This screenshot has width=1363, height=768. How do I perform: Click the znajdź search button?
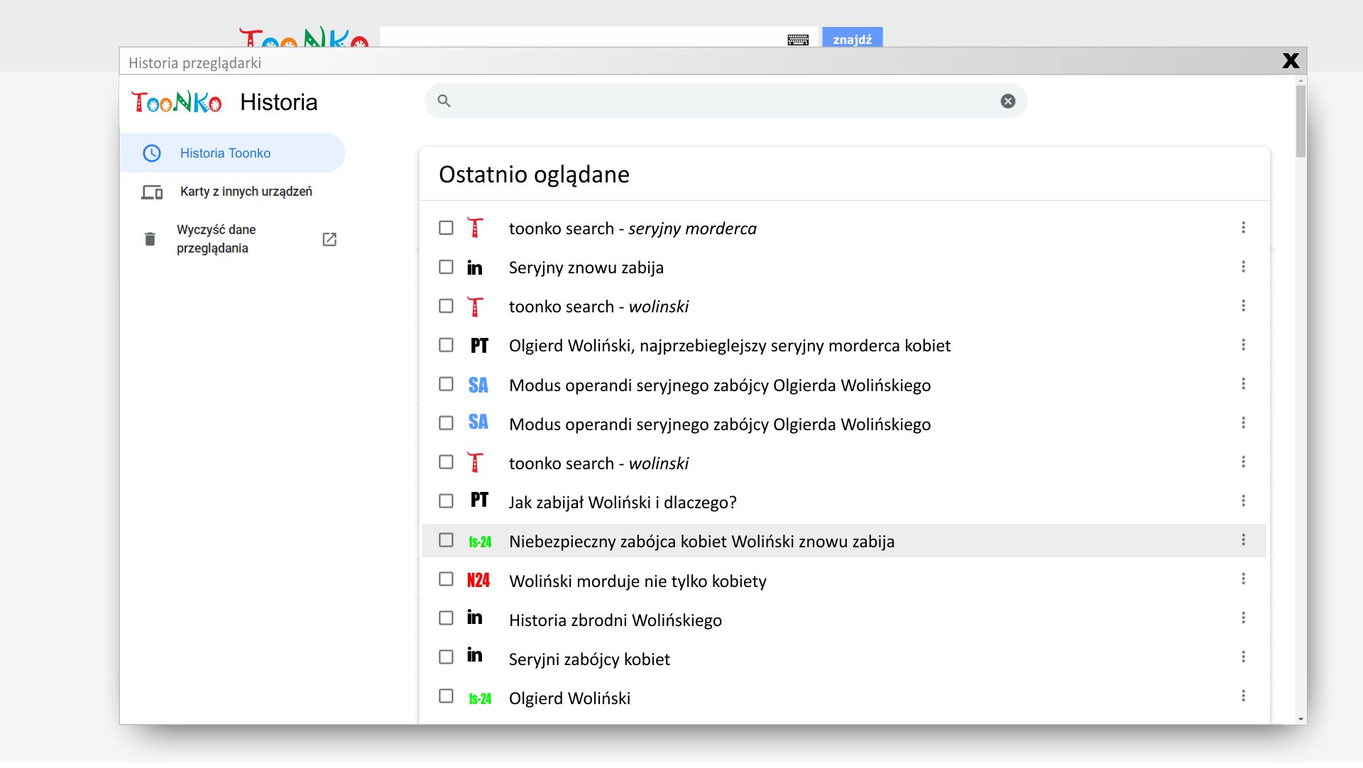[x=852, y=39]
